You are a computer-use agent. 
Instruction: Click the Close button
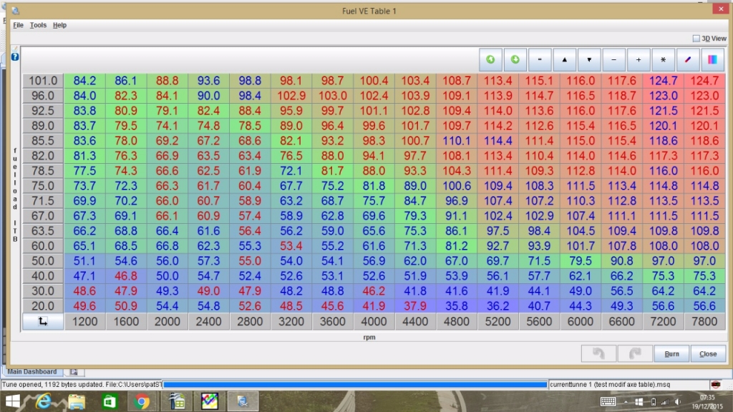(x=708, y=353)
